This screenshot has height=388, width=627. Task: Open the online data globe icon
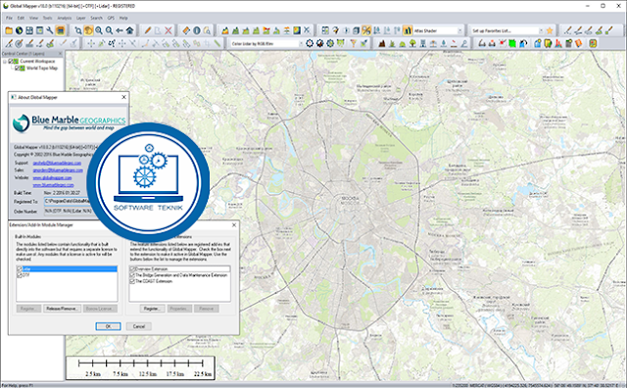click(x=19, y=30)
